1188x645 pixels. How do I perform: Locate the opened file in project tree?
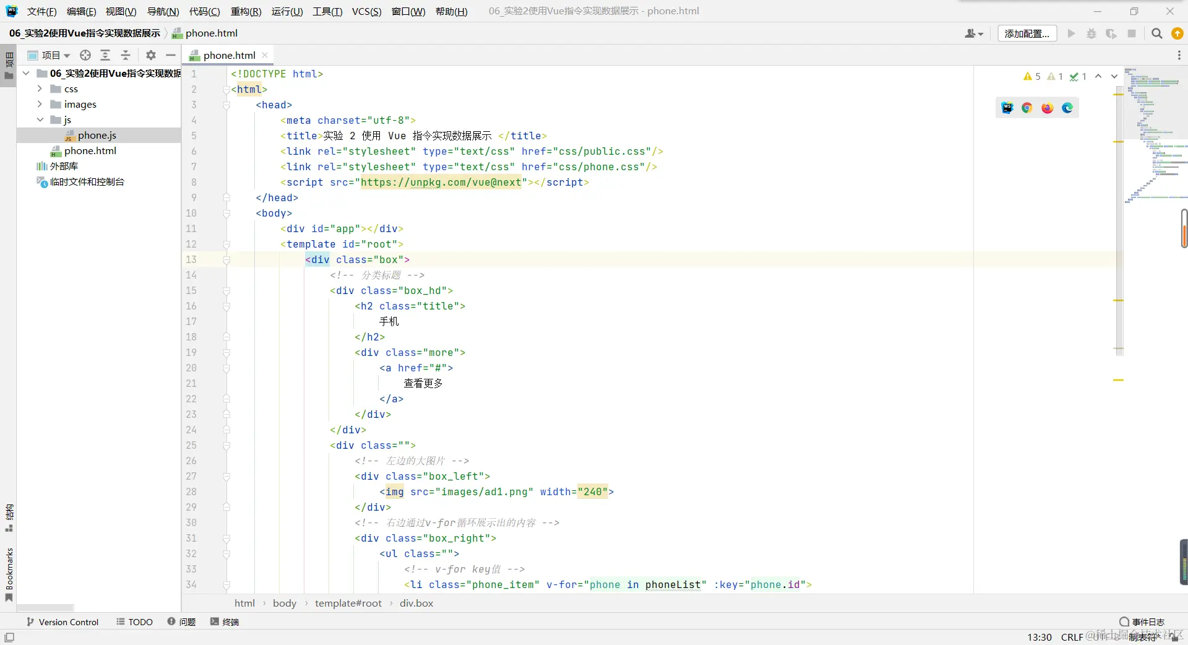coord(85,55)
